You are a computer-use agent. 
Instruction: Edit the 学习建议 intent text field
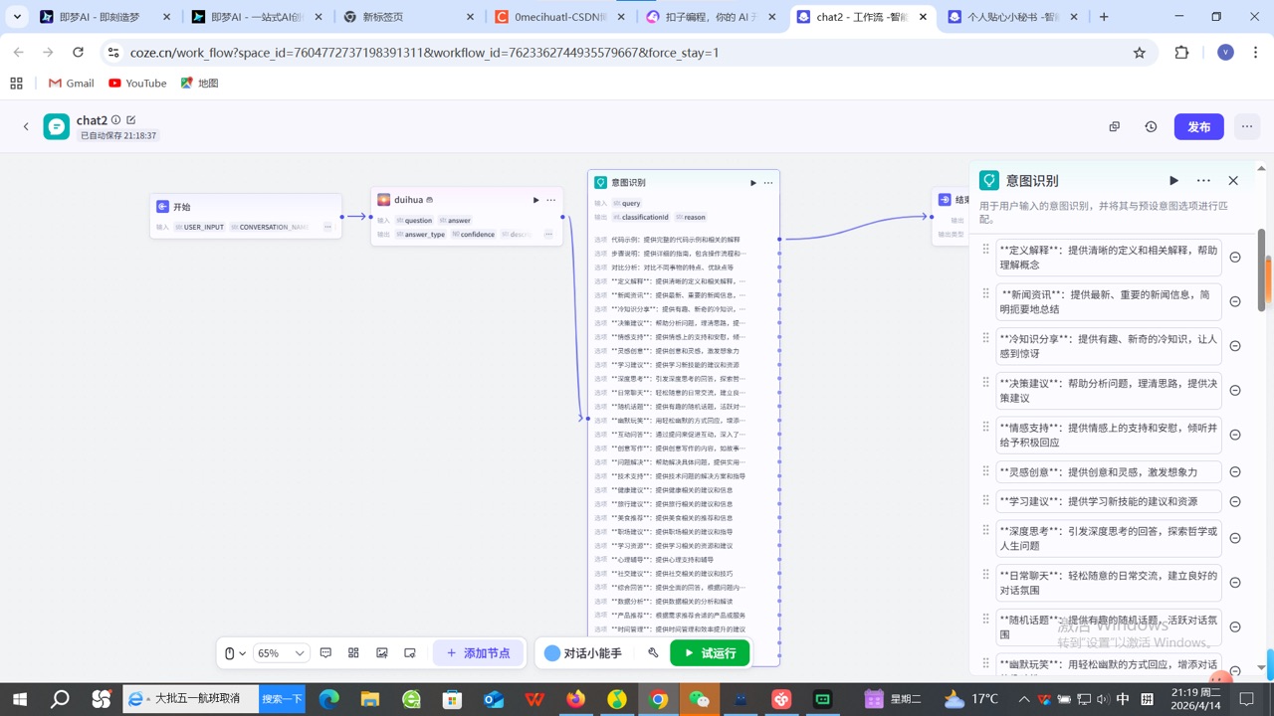pyautogui.click(x=1109, y=501)
